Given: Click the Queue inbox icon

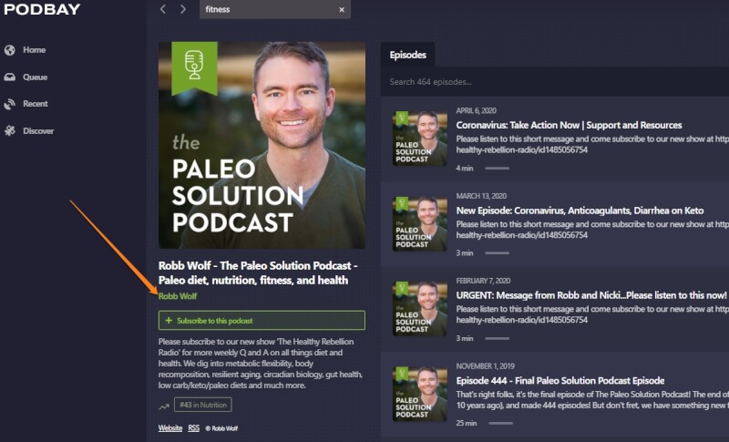Looking at the screenshot, I should (10, 77).
